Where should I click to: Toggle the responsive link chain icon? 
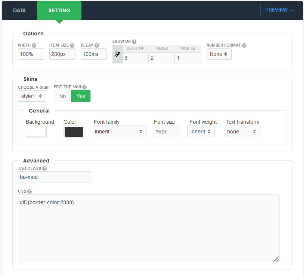(118, 54)
